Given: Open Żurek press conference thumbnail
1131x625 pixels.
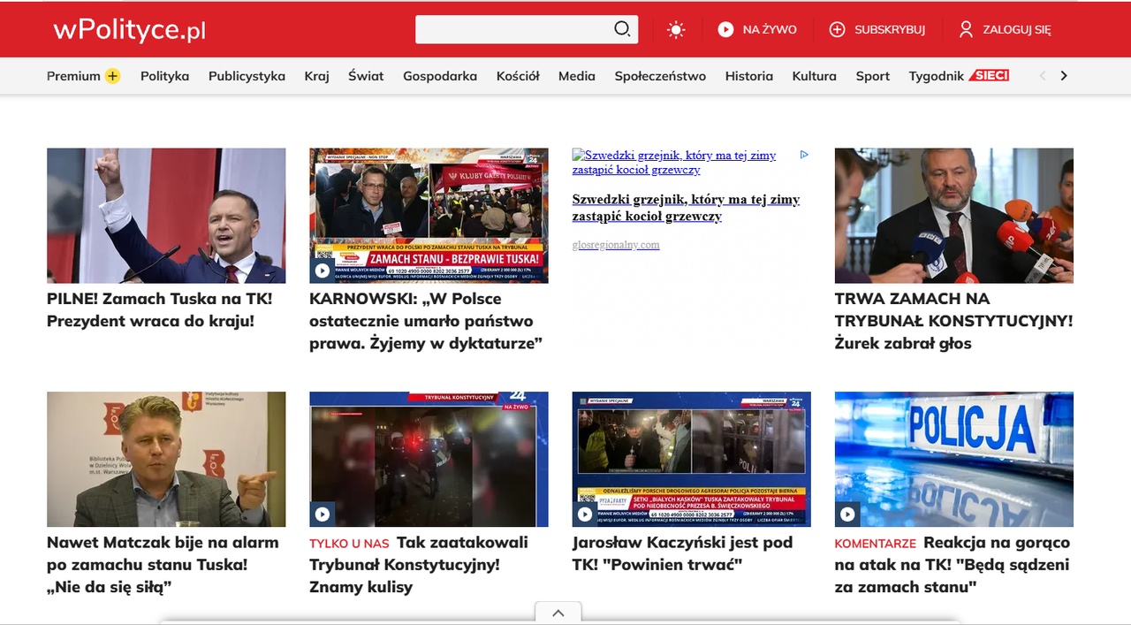Looking at the screenshot, I should 954,216.
